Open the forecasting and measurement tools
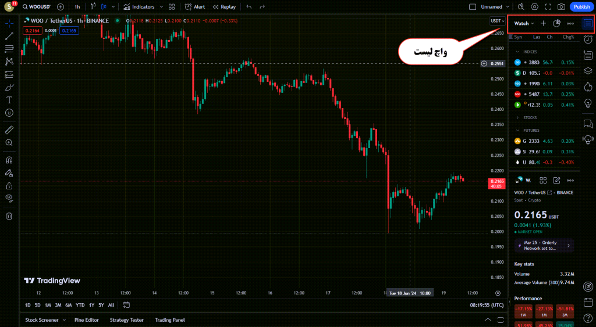Viewport: 596px width, 327px height. [9, 74]
